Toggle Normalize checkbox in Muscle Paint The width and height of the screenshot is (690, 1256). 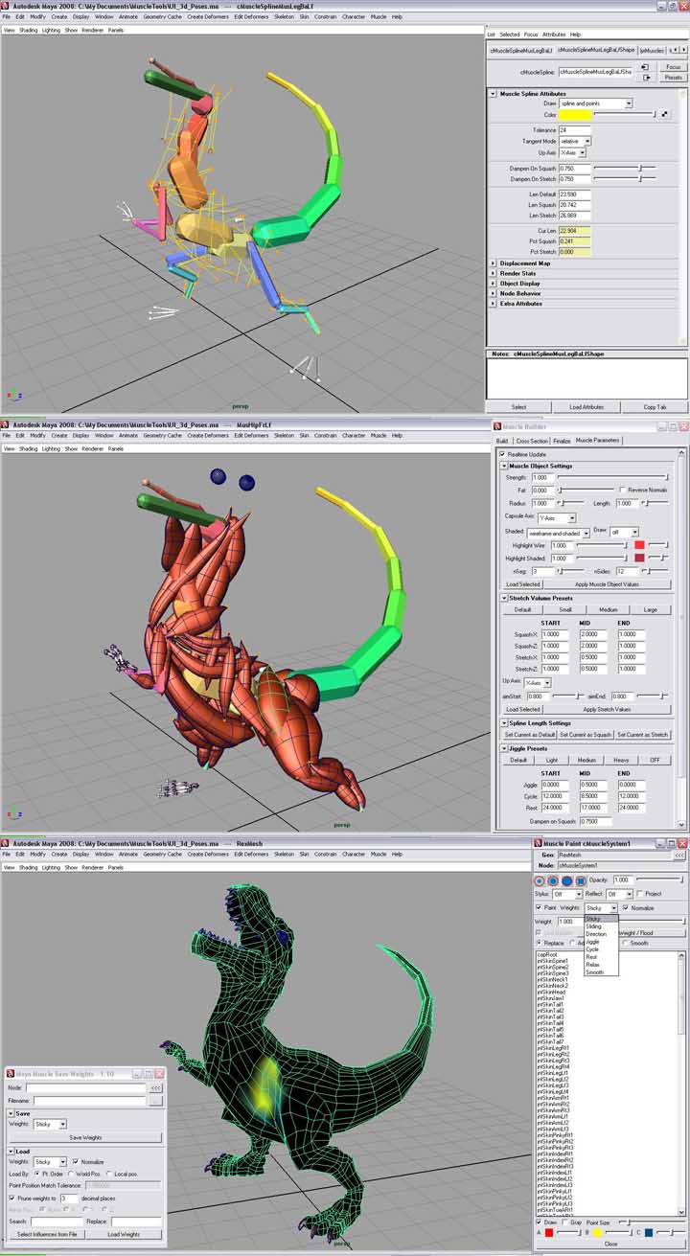point(626,907)
